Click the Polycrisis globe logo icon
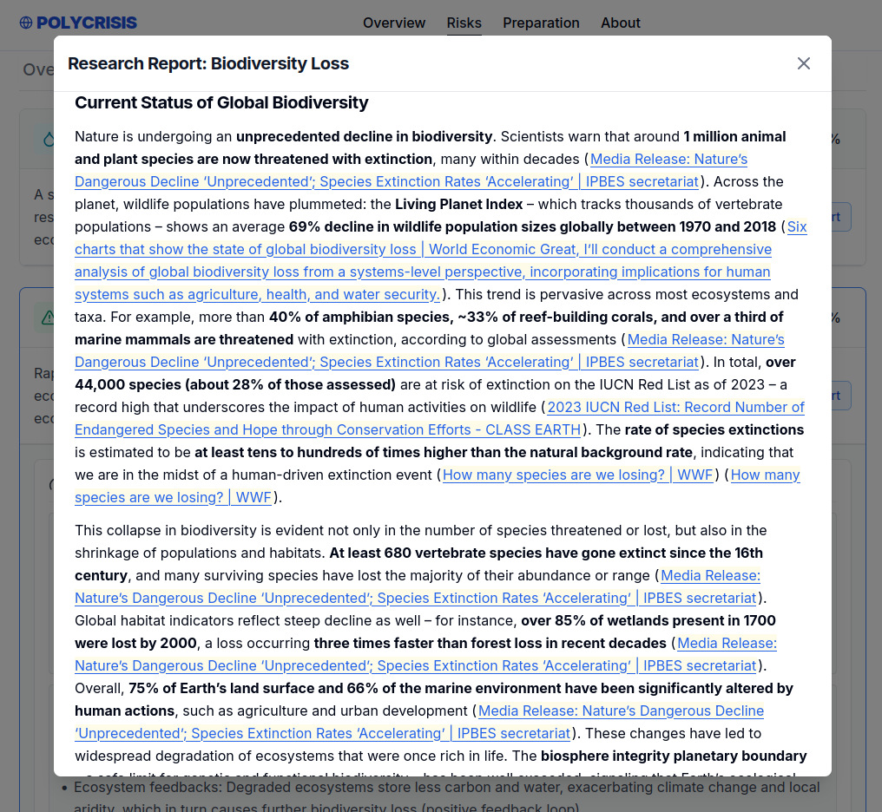Image resolution: width=882 pixels, height=812 pixels. (26, 23)
